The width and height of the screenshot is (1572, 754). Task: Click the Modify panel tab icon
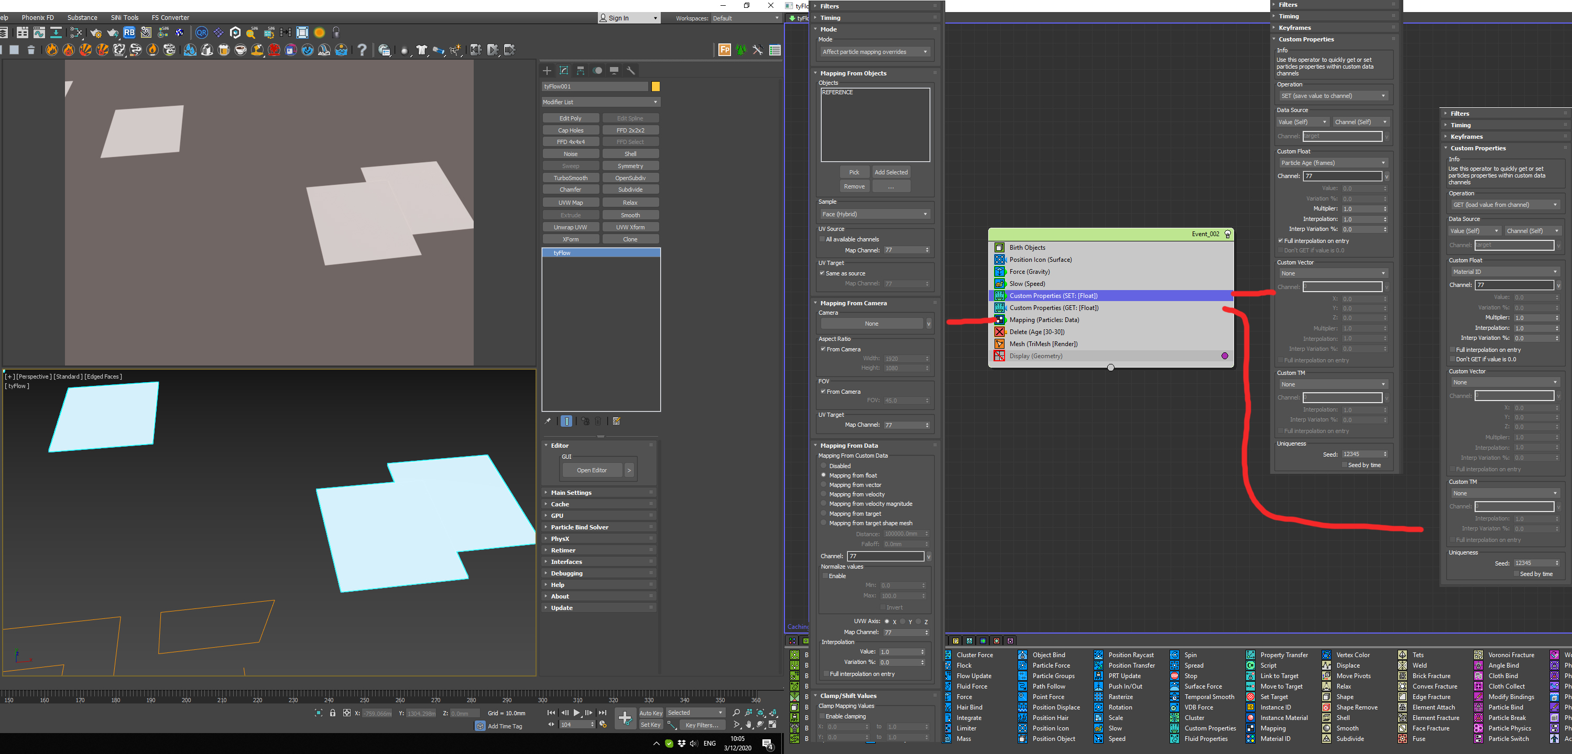pyautogui.click(x=564, y=71)
